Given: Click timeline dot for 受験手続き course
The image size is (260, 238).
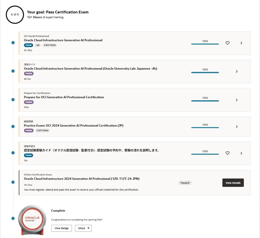Looking at the screenshot, I should point(13,153).
